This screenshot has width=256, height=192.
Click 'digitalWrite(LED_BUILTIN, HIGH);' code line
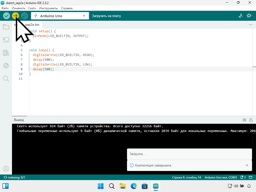click(63, 55)
